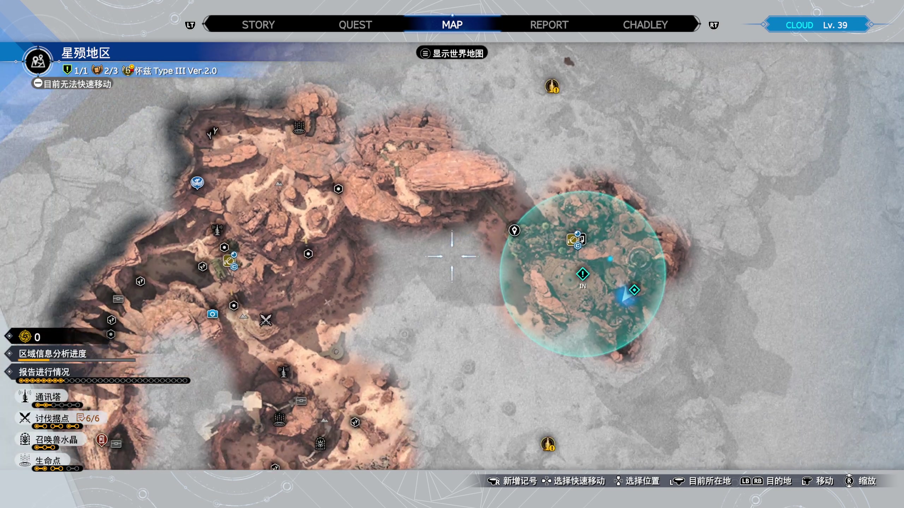Click the treasure chest beside the red door marker
Screen dimensions: 904x508
tap(116, 444)
